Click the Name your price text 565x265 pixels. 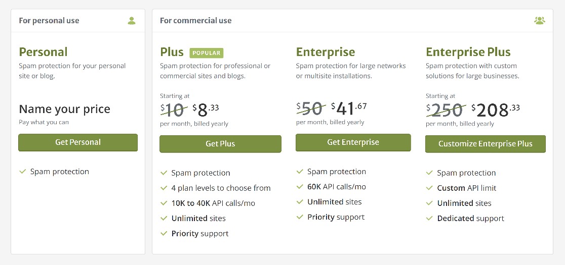click(64, 109)
